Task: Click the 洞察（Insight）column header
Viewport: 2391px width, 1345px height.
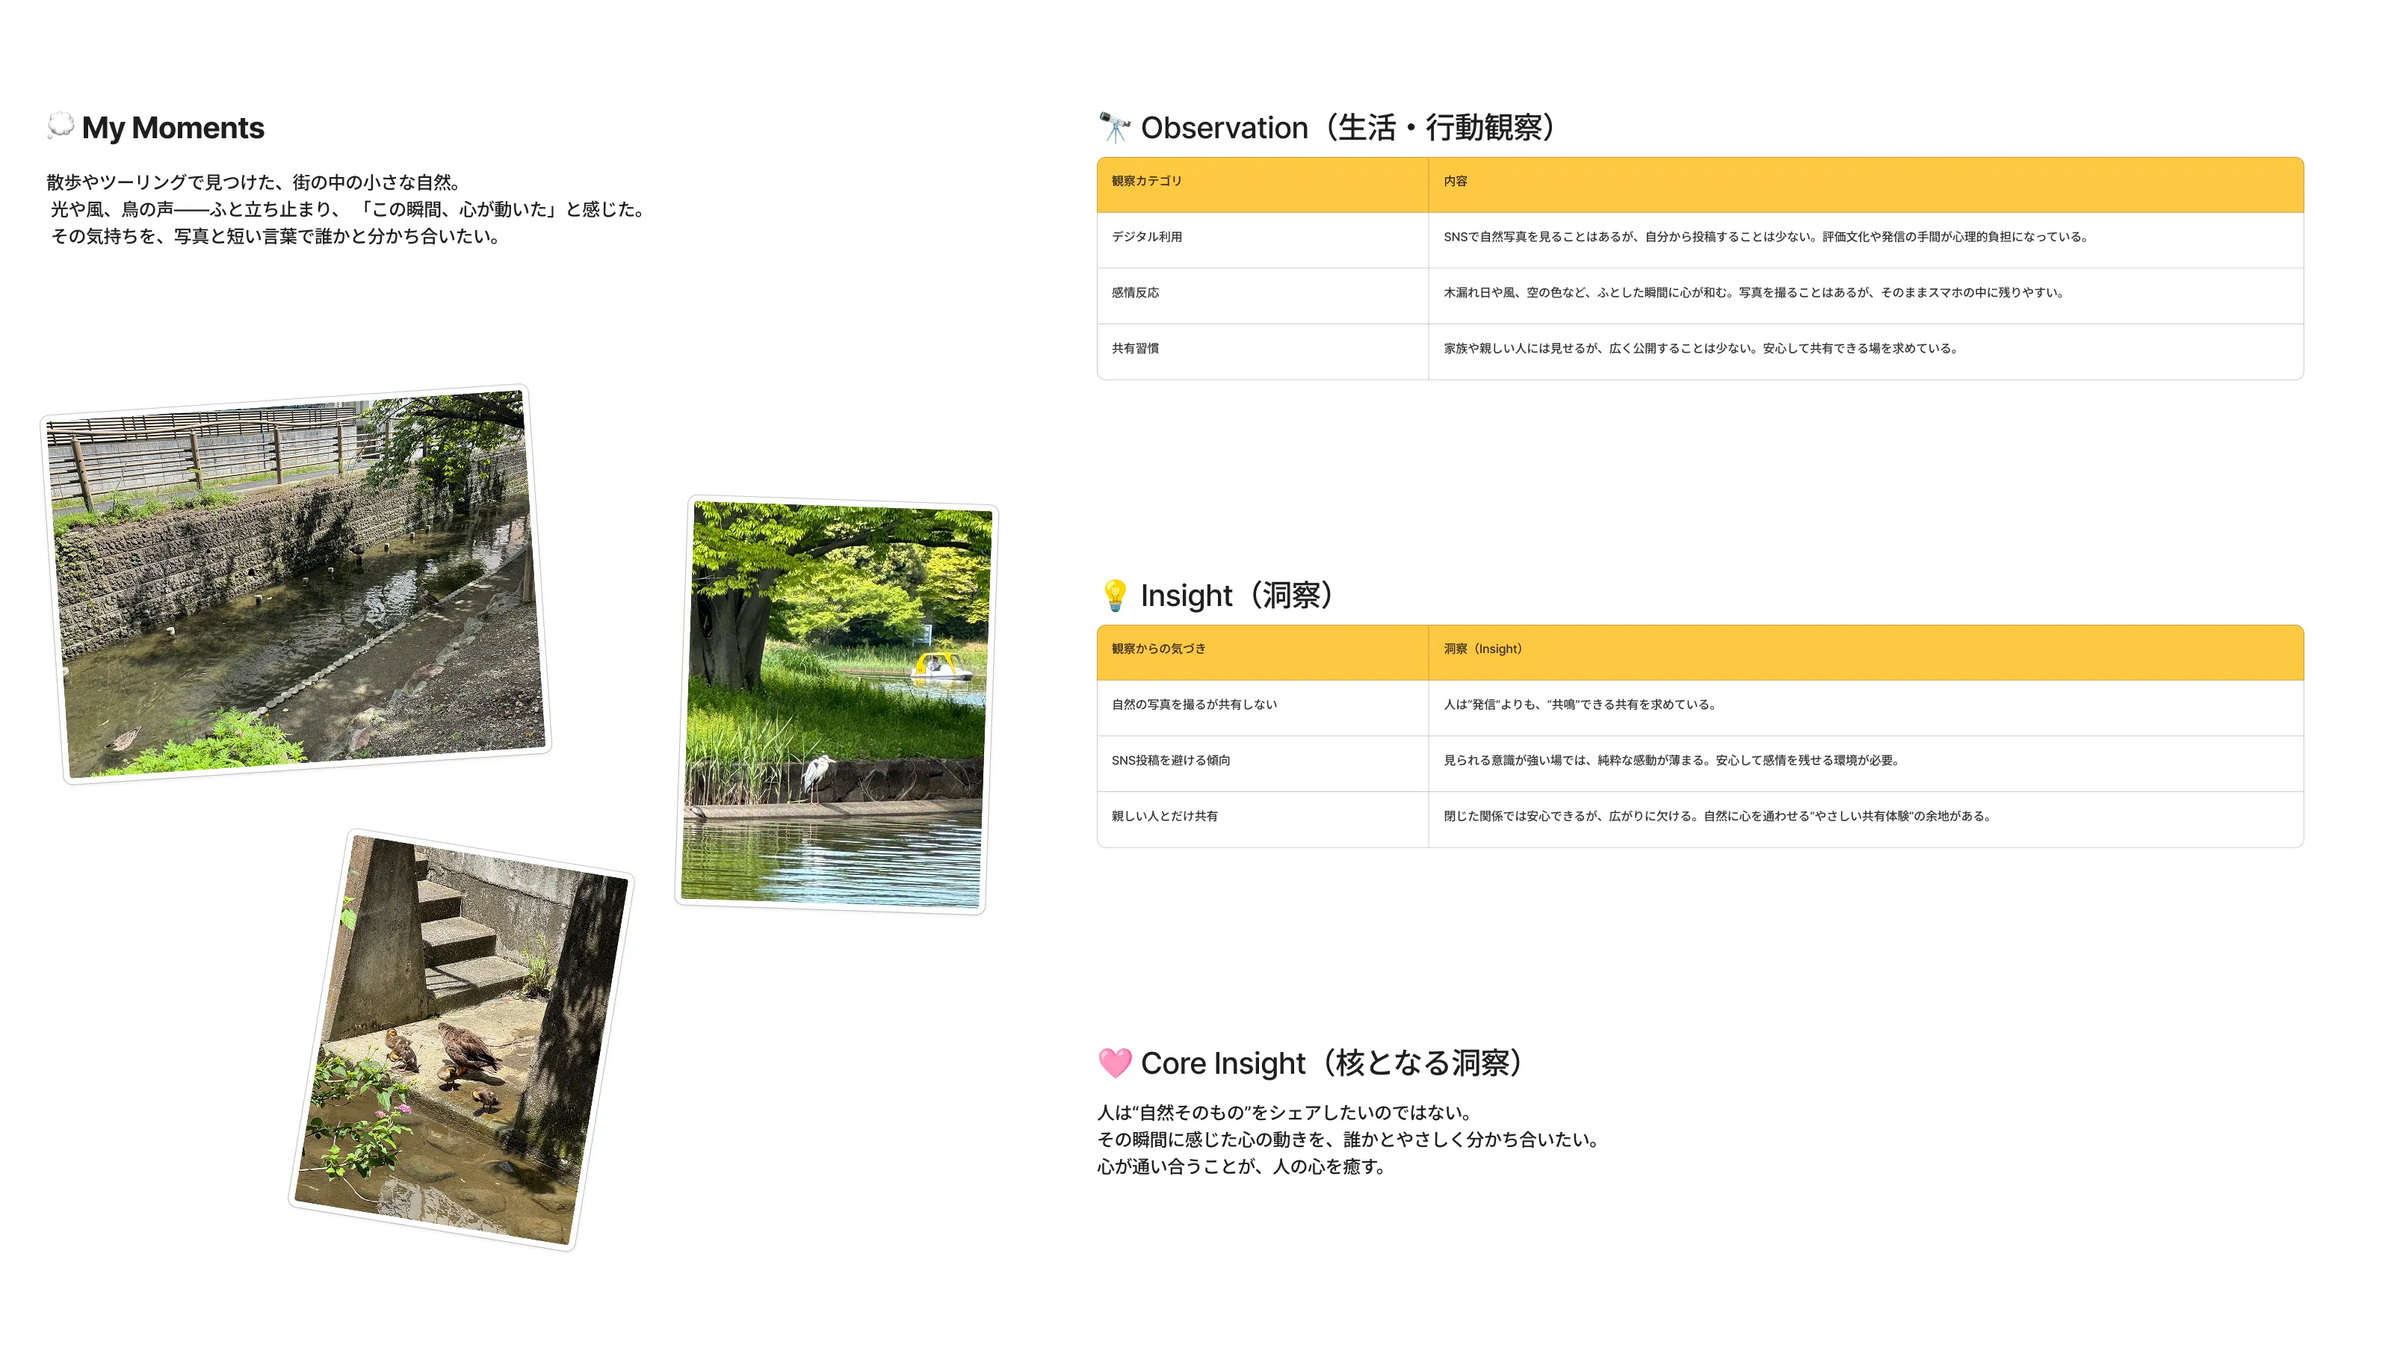Action: point(1483,650)
